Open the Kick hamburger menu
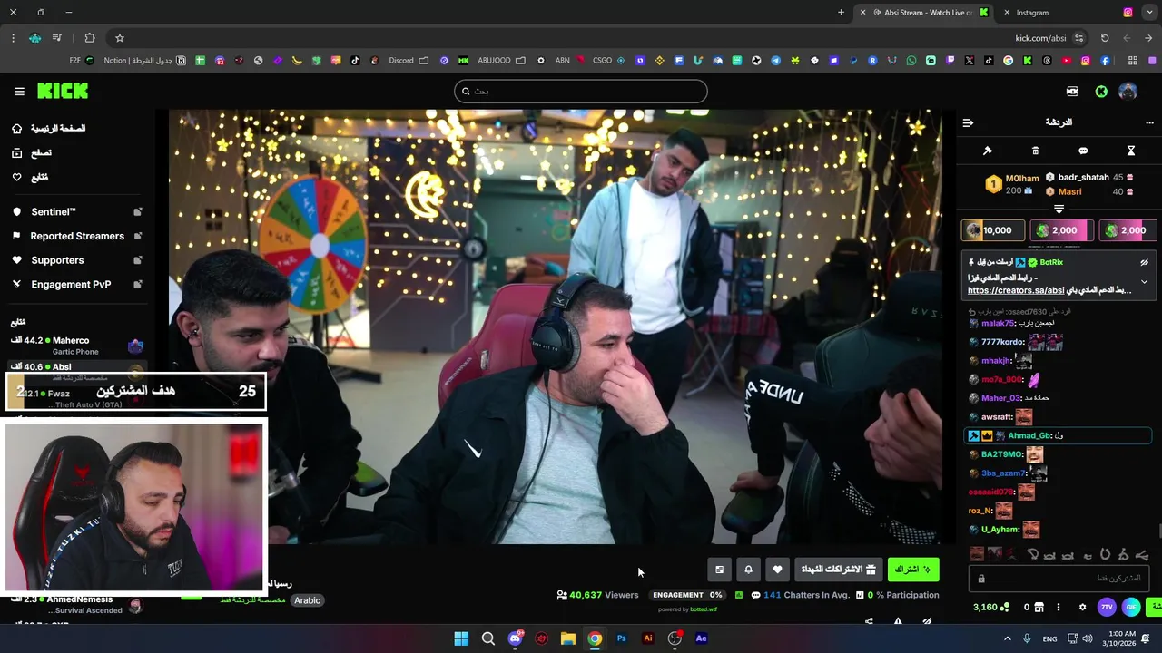 coord(19,91)
